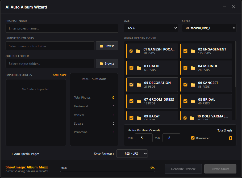The image size is (242, 178).
Task: Open the Size dropdown showing 12x36
Action: click(x=151, y=28)
